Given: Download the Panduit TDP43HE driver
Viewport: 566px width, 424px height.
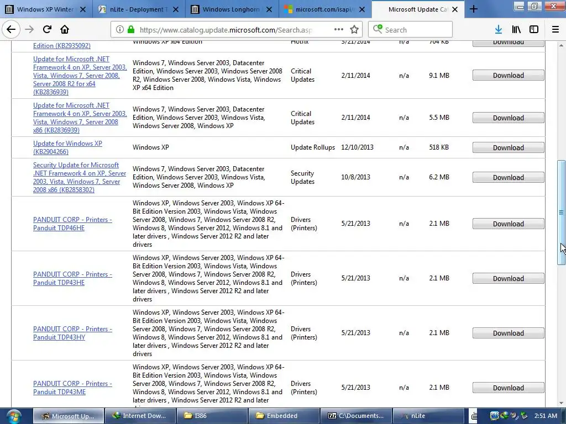Looking at the screenshot, I should click(509, 278).
